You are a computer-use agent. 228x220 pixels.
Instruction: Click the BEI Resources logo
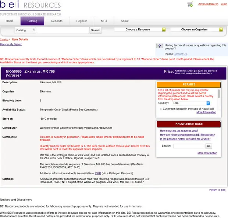click(x=30, y=8)
